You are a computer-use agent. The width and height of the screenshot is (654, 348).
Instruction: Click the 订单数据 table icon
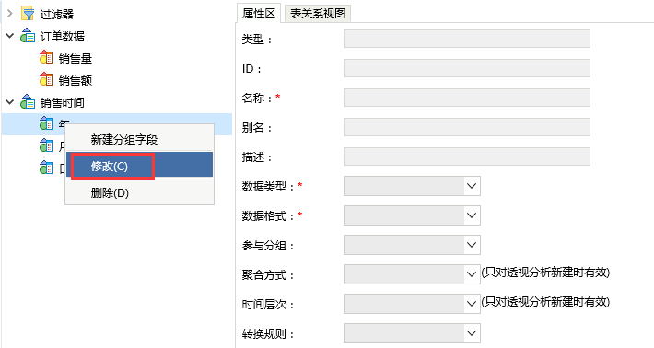[x=28, y=36]
